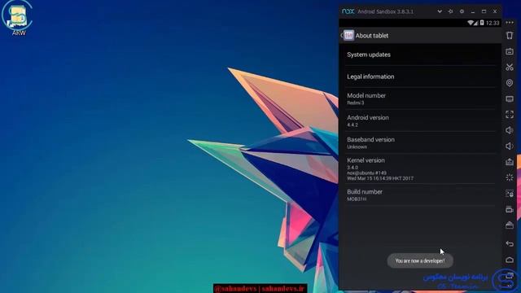
Task: Open the My Computer screen icon in sidebar
Action: click(510, 98)
